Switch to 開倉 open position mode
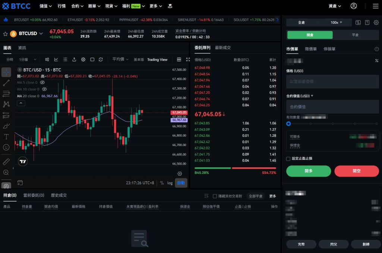The width and height of the screenshot is (382, 253). [x=310, y=35]
